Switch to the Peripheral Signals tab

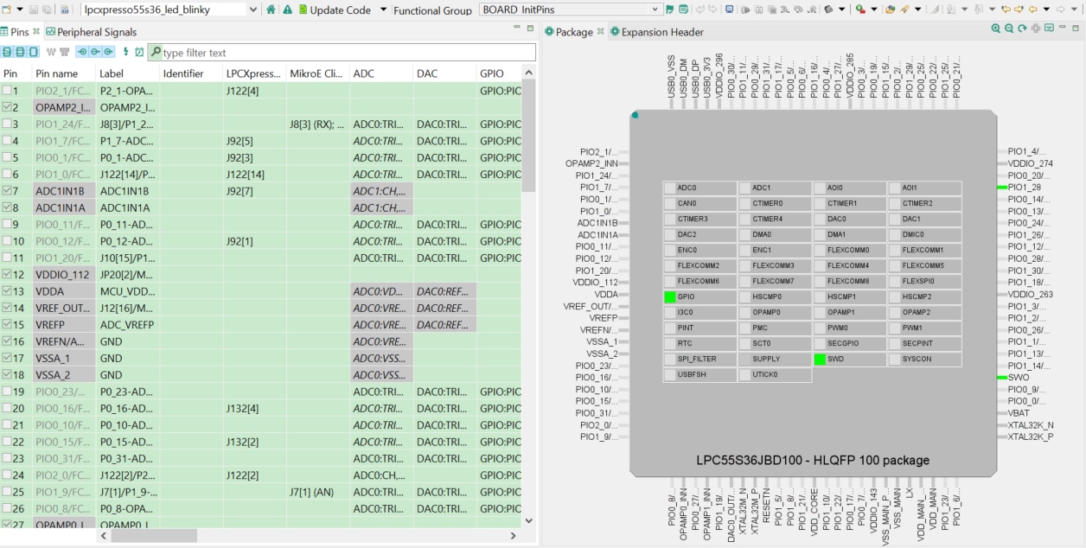tap(95, 32)
